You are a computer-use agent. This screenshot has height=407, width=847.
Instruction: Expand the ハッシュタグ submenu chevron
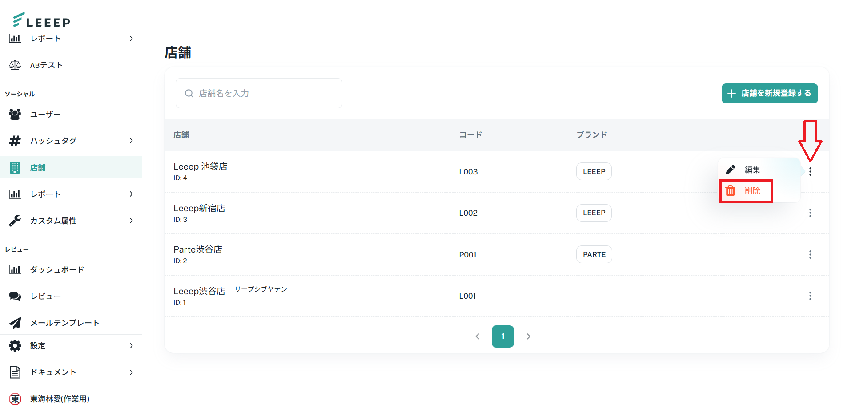131,141
